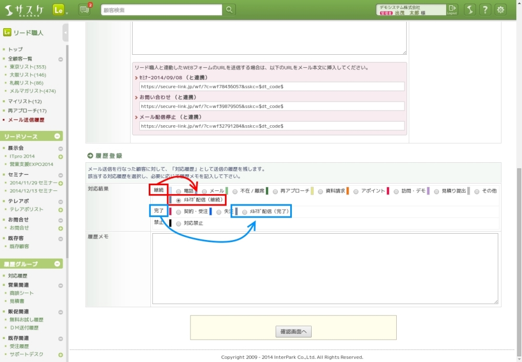Click the Logout icon

tap(453, 9)
